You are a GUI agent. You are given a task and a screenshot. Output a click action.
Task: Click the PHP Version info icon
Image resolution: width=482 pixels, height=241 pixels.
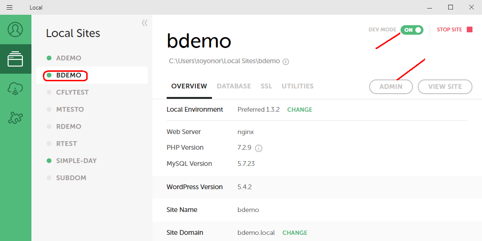259,148
